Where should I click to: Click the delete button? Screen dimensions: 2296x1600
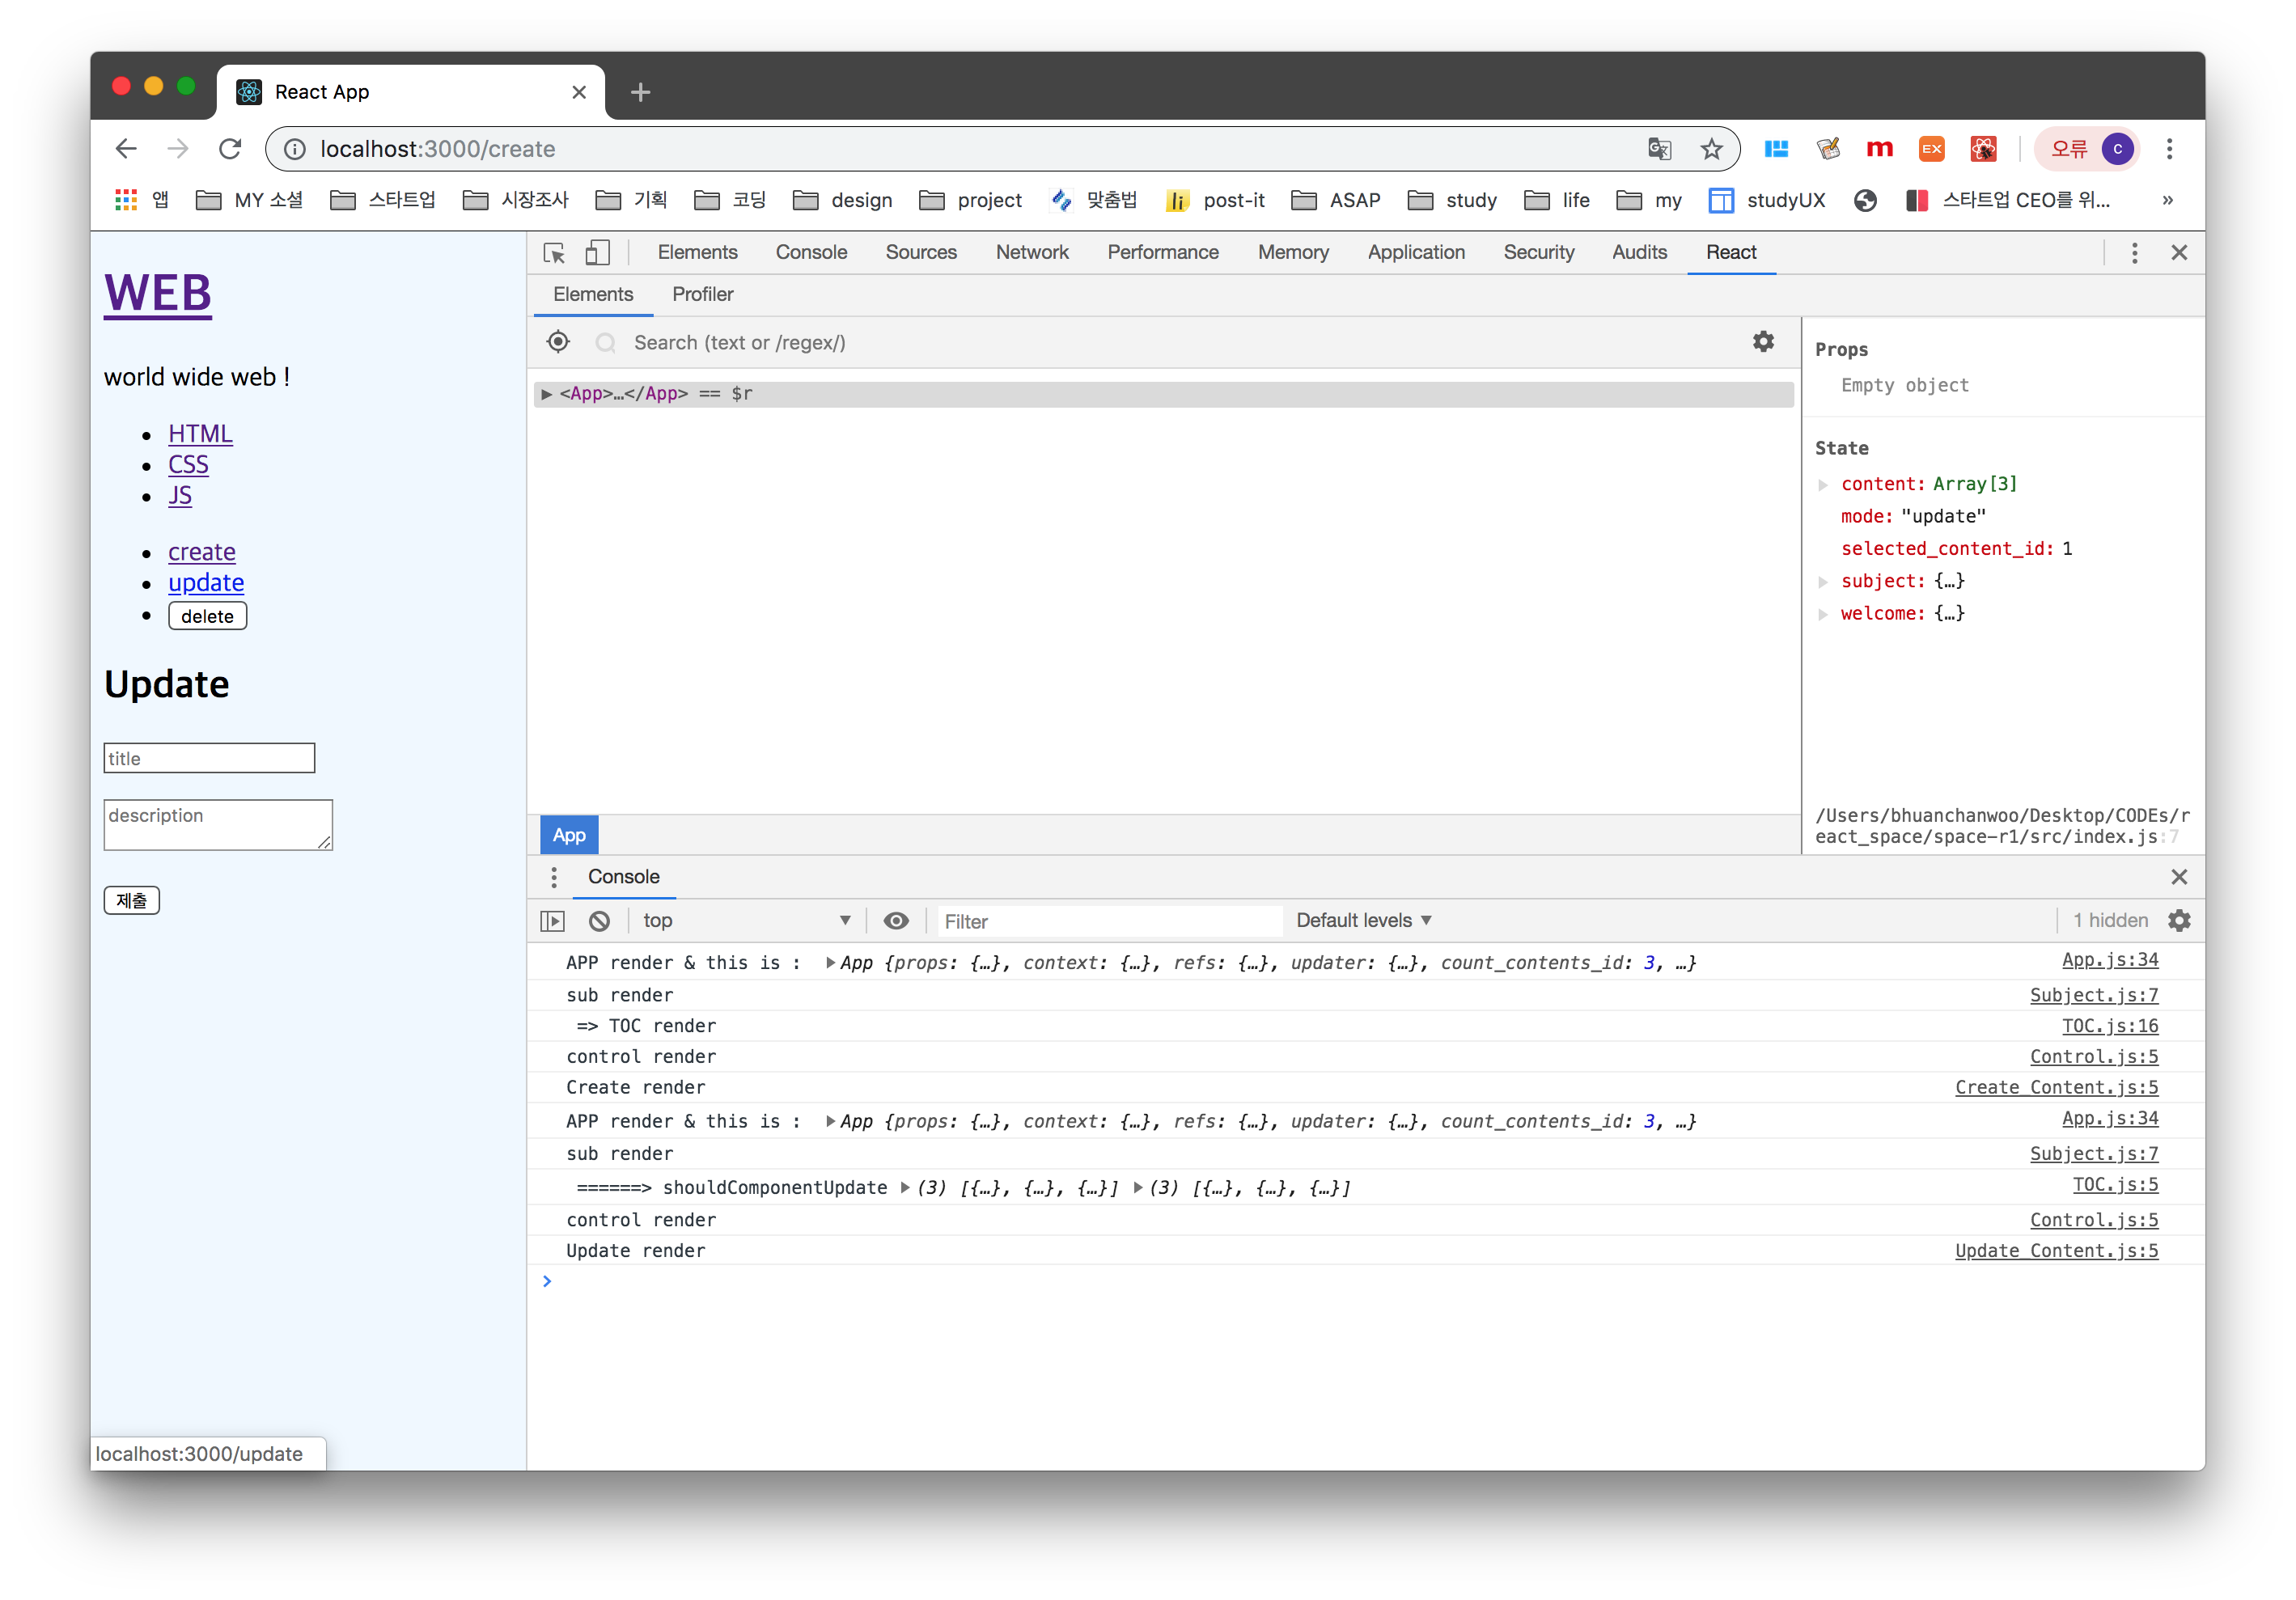(x=207, y=616)
